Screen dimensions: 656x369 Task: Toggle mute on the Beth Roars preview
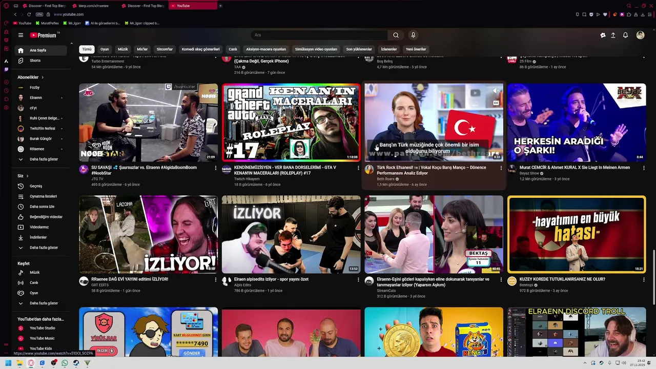(x=496, y=91)
